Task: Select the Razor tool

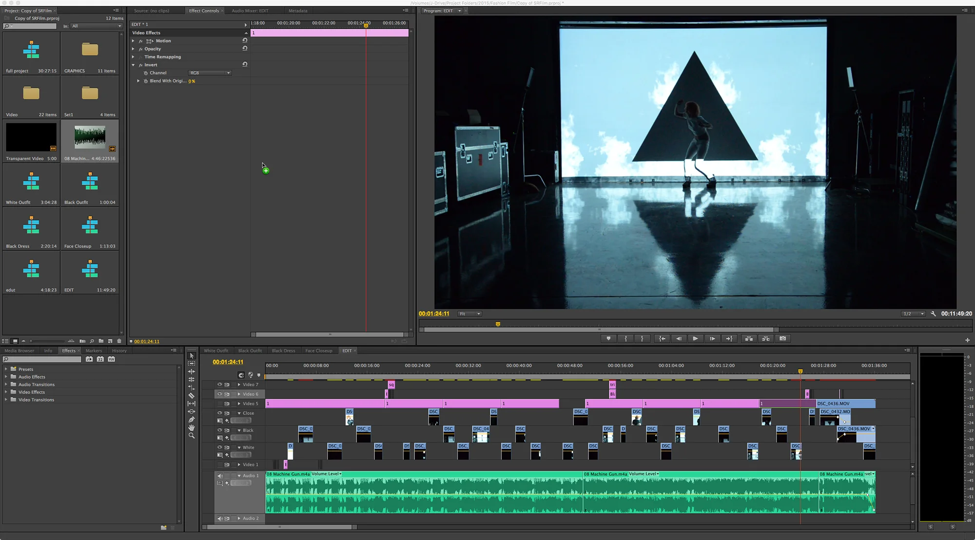Action: 191,395
